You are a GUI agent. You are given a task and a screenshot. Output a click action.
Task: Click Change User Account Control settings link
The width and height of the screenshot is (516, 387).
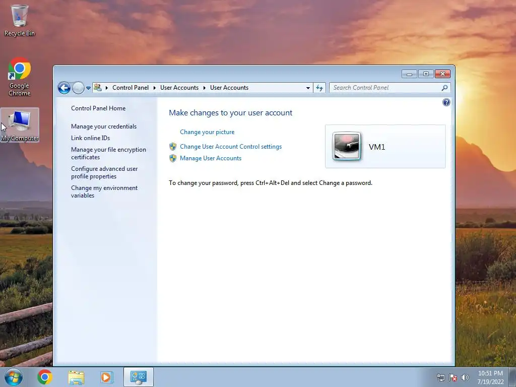click(x=231, y=147)
